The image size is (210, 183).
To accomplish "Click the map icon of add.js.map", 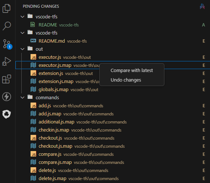I will (33, 114).
